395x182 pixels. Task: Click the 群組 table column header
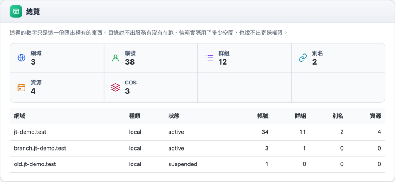pyautogui.click(x=300, y=116)
